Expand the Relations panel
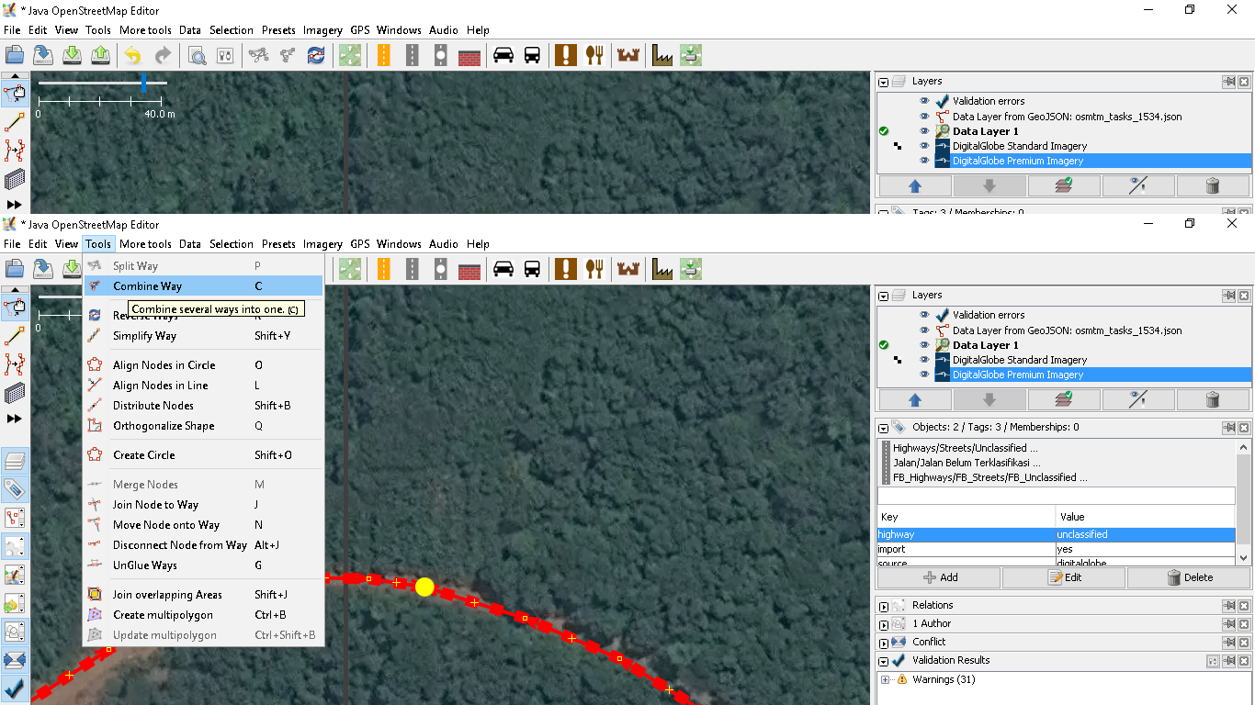The height and width of the screenshot is (705, 1255). coord(884,606)
